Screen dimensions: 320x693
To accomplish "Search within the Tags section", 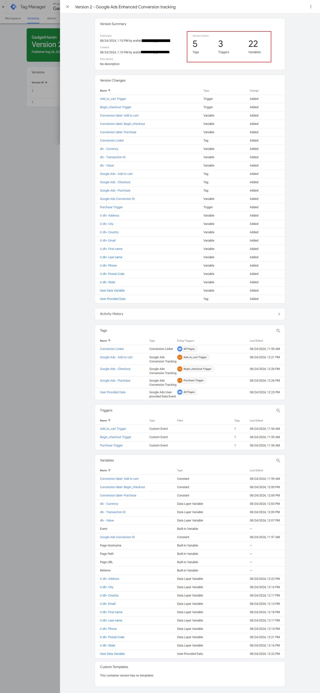I will click(278, 331).
